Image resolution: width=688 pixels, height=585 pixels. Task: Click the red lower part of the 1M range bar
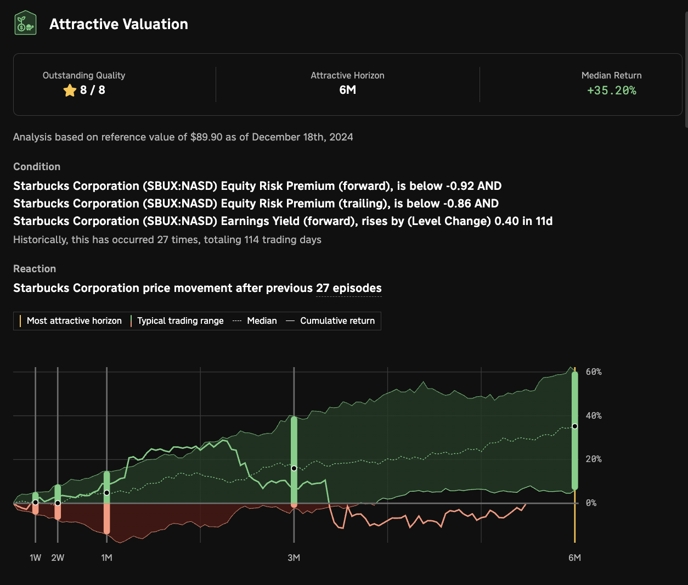point(107,519)
